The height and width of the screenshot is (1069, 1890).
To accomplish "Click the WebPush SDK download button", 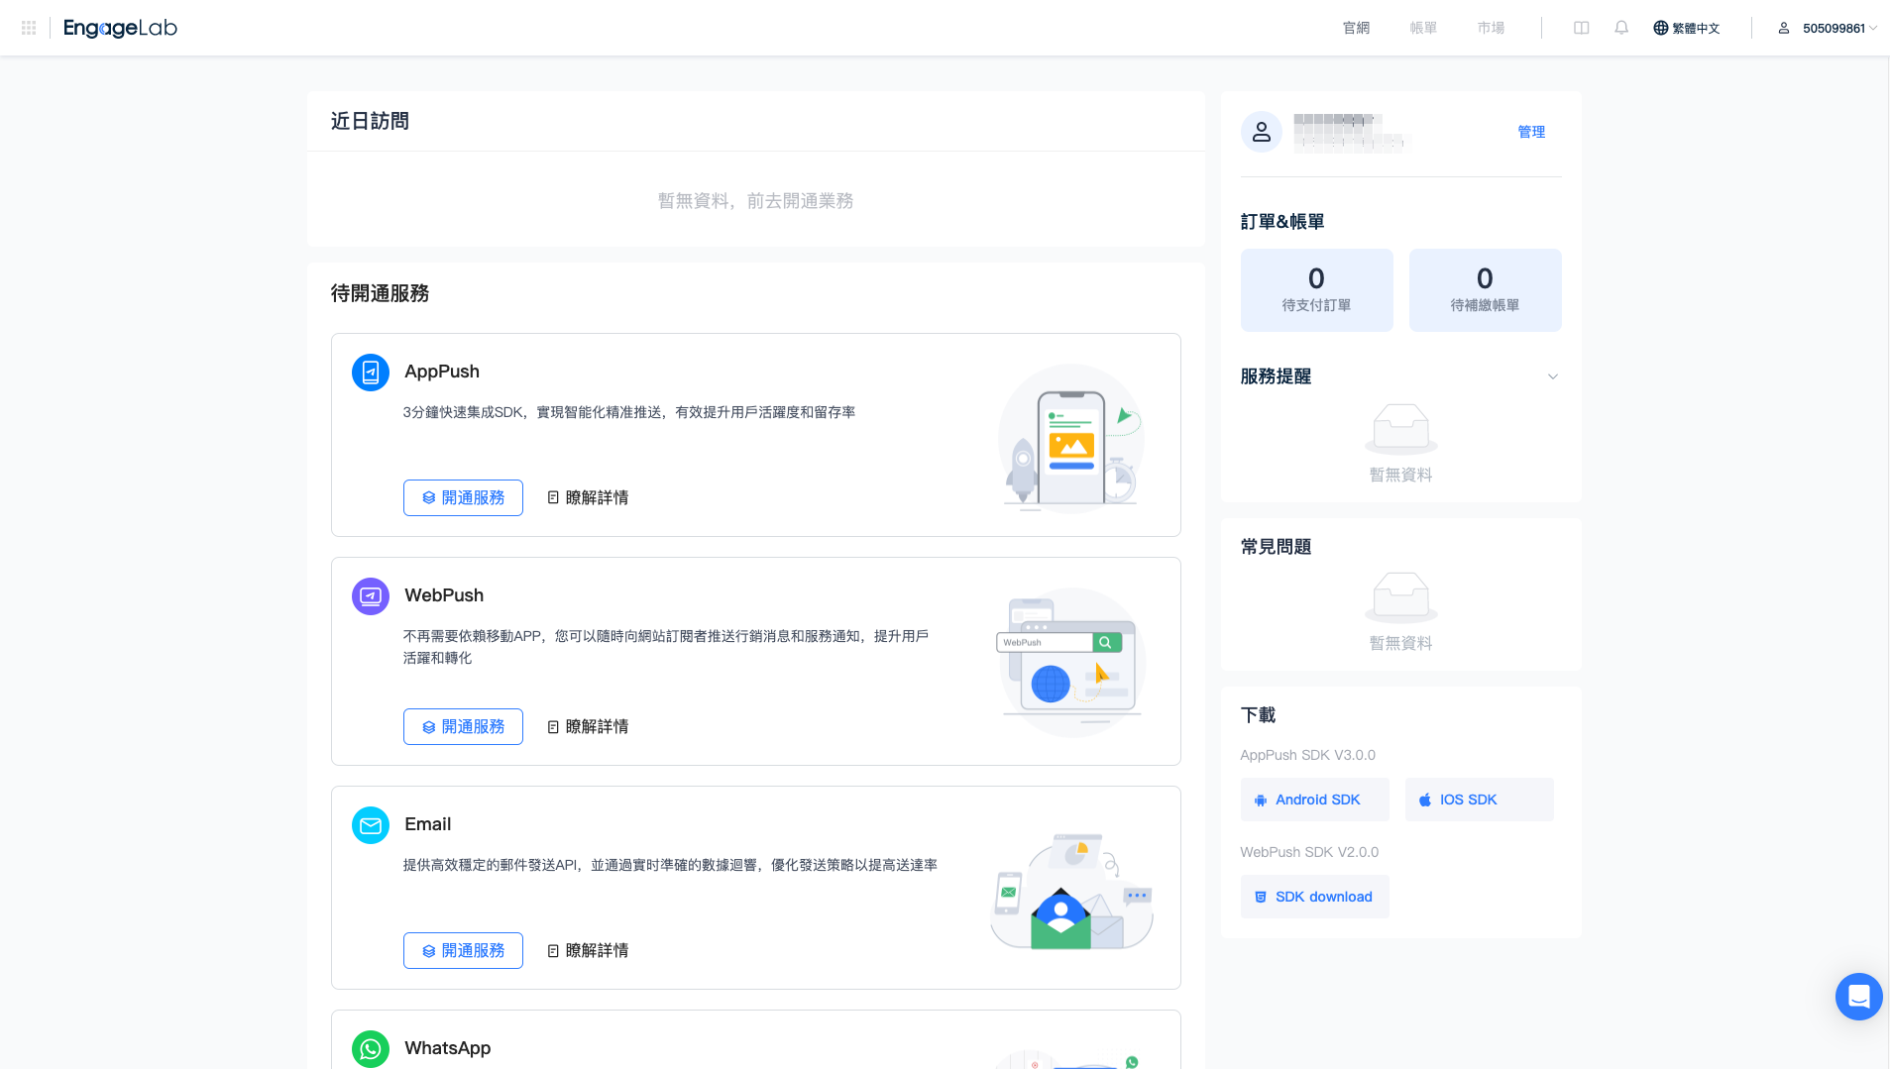I will (1315, 897).
